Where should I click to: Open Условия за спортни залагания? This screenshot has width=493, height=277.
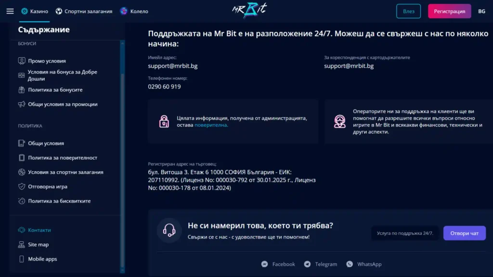[x=65, y=172]
